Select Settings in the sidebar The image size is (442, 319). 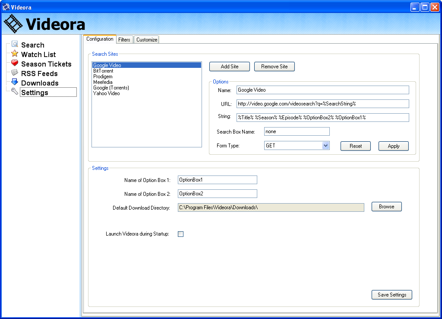click(48, 93)
